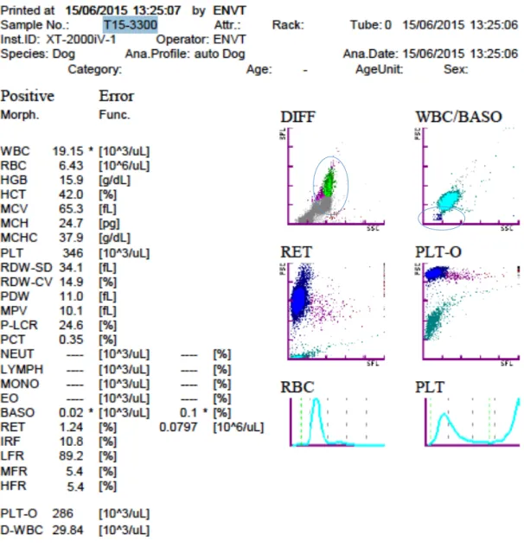Select the HGB result 15.9

(x=72, y=180)
